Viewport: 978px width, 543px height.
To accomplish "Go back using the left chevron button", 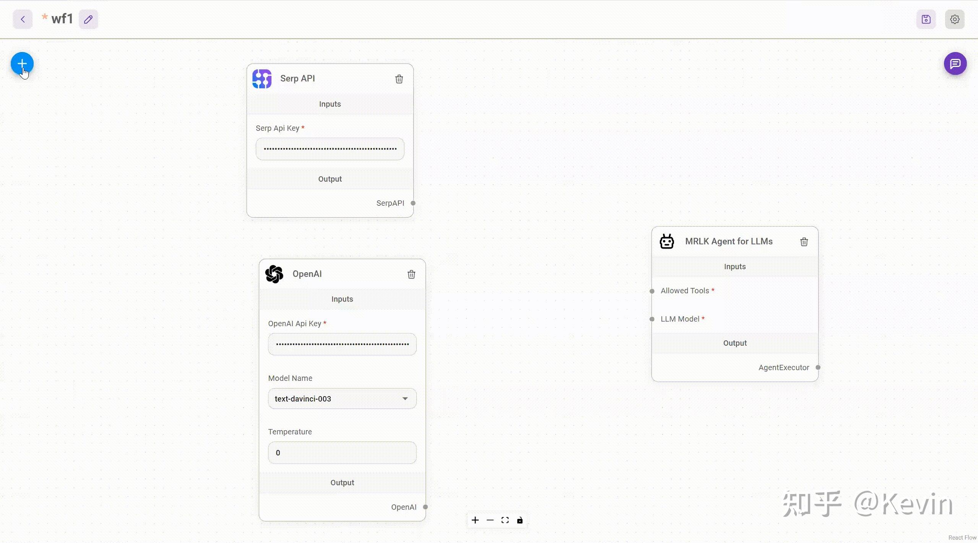I will 23,19.
